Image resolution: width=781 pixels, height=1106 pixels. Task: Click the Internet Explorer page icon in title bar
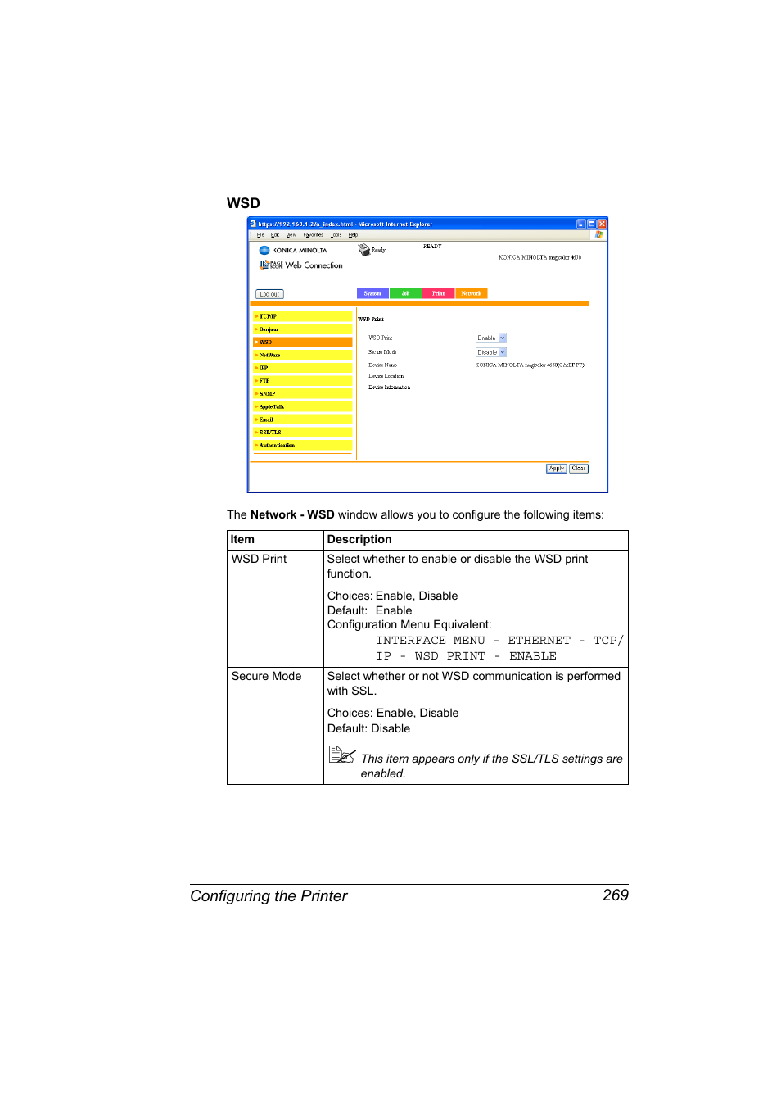[x=253, y=224]
